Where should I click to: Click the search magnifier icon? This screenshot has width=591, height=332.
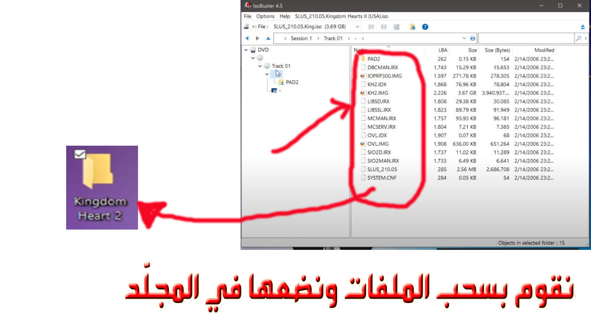click(x=578, y=38)
